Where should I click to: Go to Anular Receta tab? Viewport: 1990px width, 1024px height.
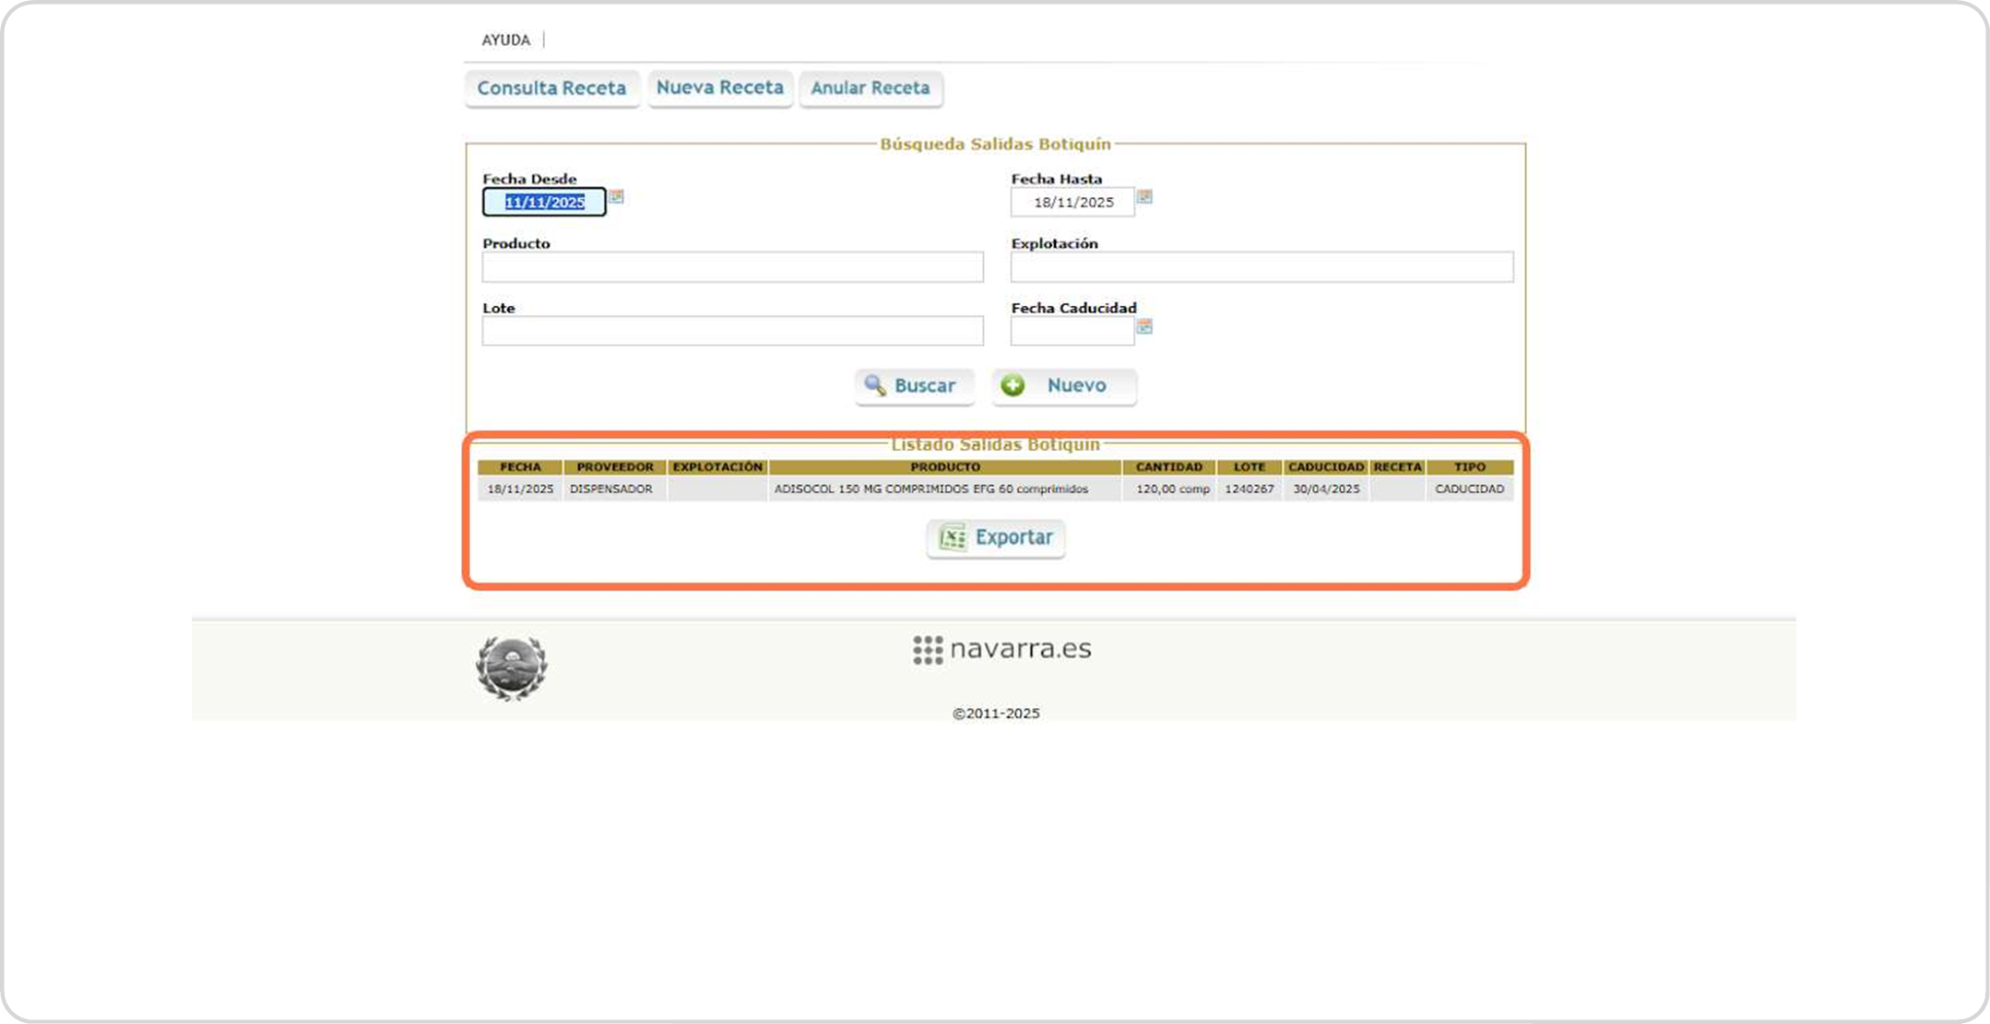click(x=870, y=88)
